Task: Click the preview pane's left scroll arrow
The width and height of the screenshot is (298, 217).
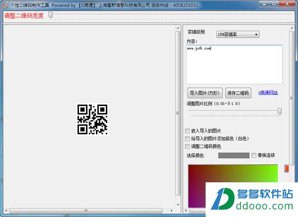Action: click(x=6, y=211)
